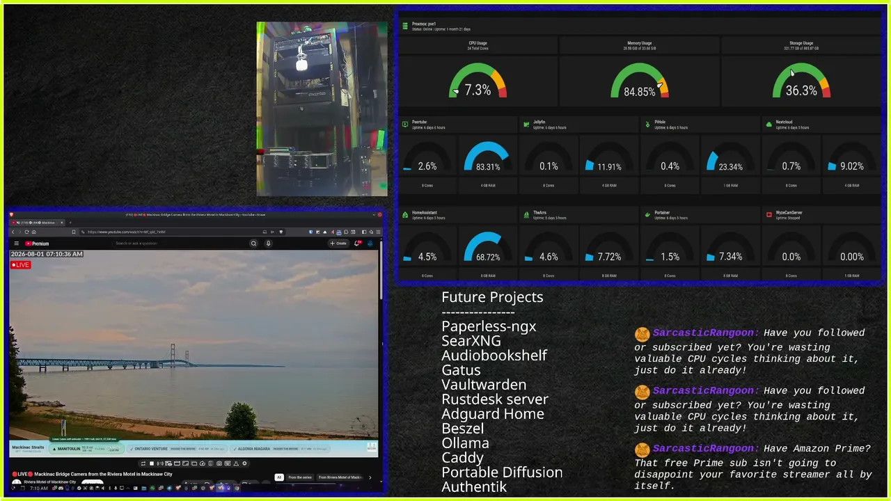Image resolution: width=891 pixels, height=501 pixels.
Task: Click the TheArrs service icon
Action: (526, 215)
